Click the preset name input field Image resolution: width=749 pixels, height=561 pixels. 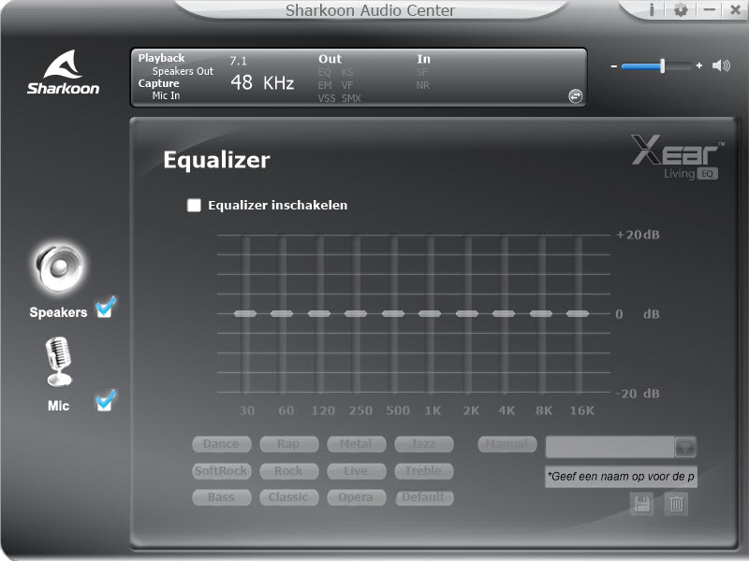click(x=621, y=477)
